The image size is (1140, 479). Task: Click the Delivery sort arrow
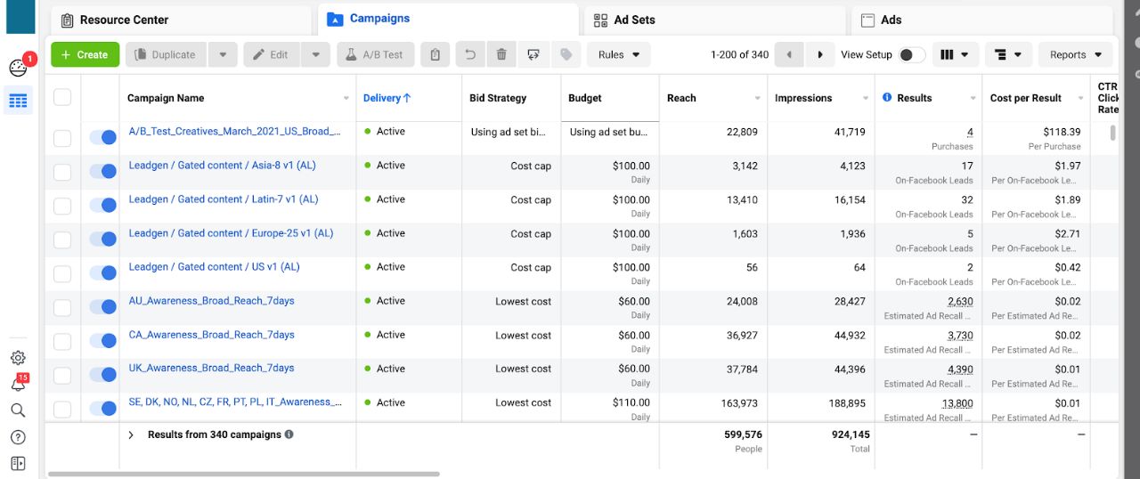click(407, 98)
